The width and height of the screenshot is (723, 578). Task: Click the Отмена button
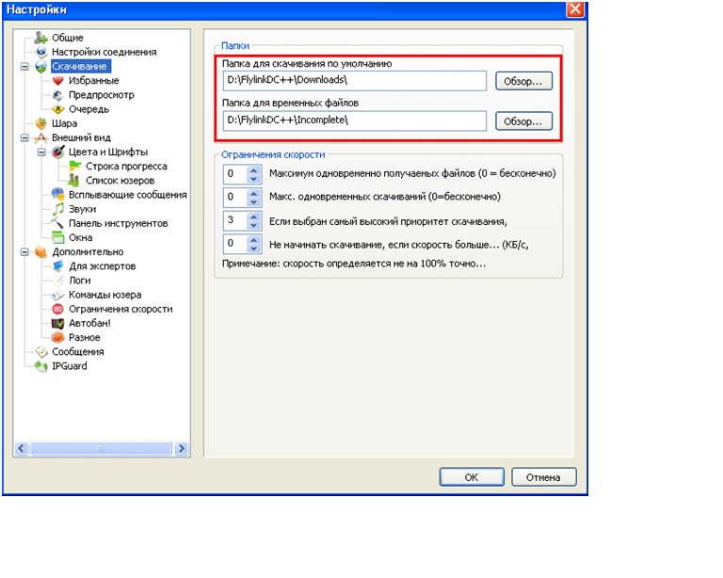click(x=543, y=477)
